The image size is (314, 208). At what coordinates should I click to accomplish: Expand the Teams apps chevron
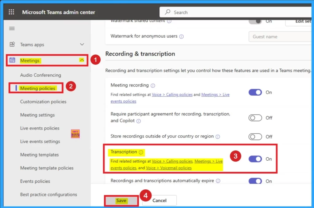[x=82, y=44]
